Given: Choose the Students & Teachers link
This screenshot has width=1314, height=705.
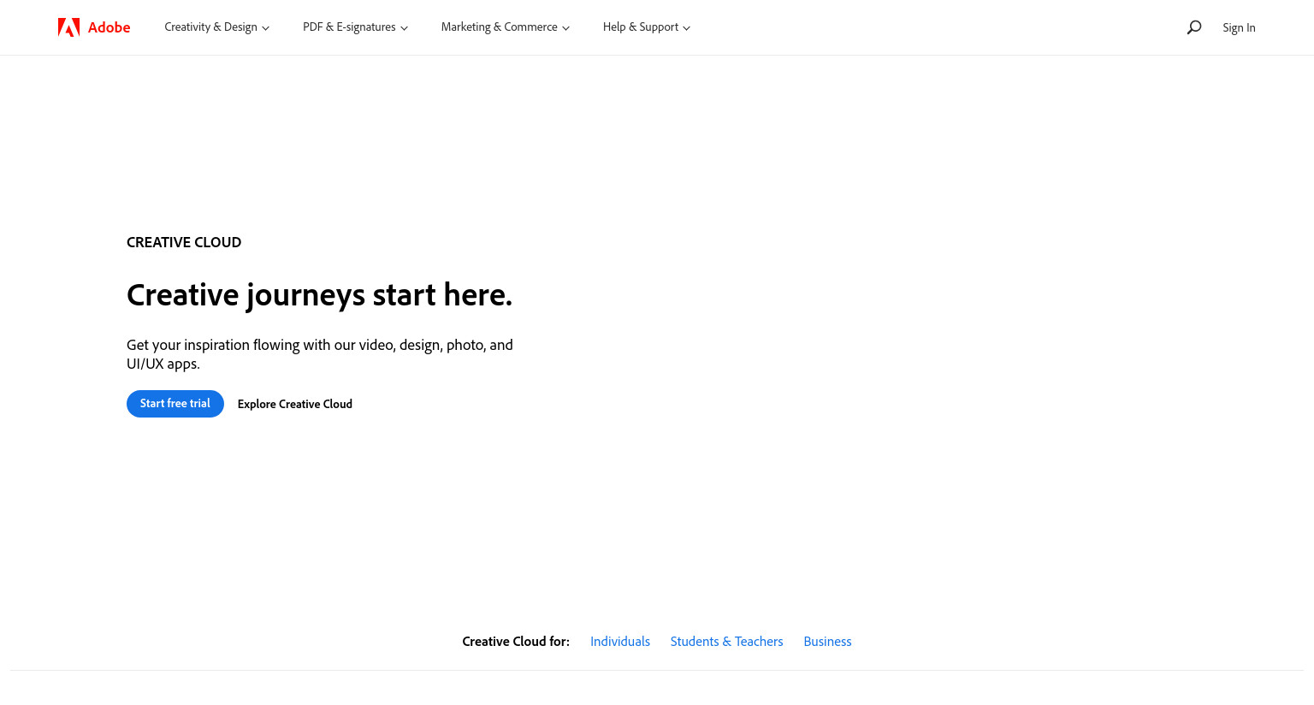Looking at the screenshot, I should (727, 642).
